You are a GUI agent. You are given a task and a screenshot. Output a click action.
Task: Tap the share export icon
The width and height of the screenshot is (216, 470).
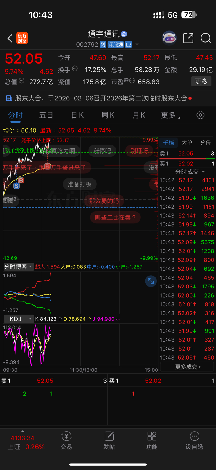(x=188, y=38)
